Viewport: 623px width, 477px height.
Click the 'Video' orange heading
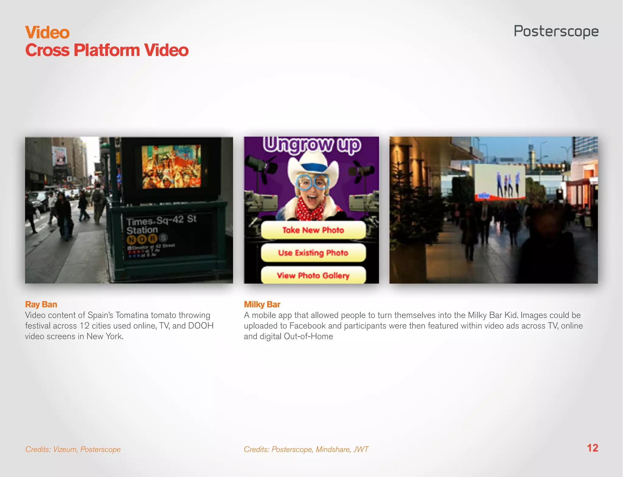47,32
